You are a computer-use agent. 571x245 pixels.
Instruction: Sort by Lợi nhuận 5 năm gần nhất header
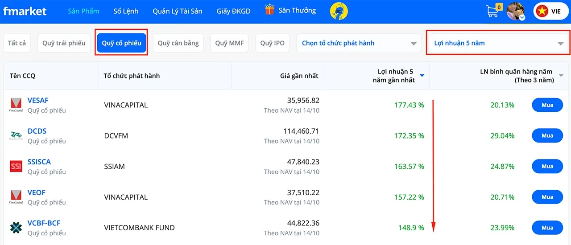point(396,76)
